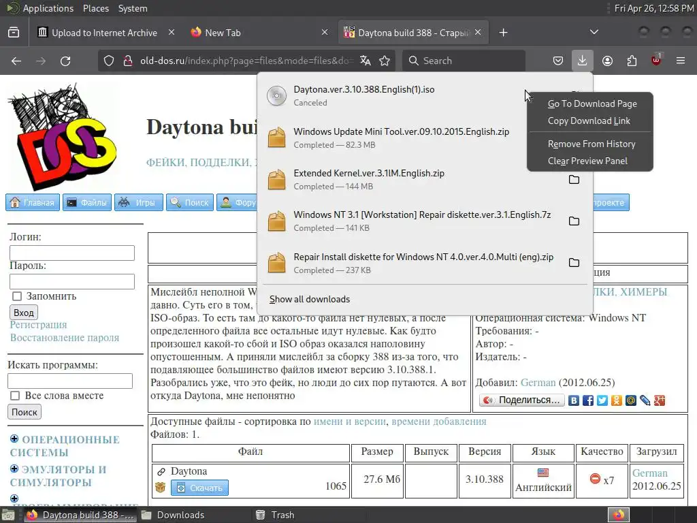Open the Файлы navigation button
The height and width of the screenshot is (523, 697).
click(x=87, y=202)
